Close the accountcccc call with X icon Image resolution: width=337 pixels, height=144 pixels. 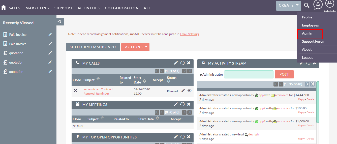75,91
